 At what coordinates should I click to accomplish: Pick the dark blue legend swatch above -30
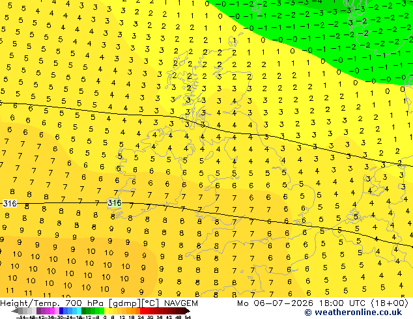coord(61,311)
